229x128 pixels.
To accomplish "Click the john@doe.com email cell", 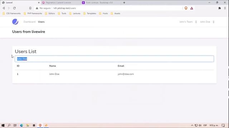I will (126, 74).
